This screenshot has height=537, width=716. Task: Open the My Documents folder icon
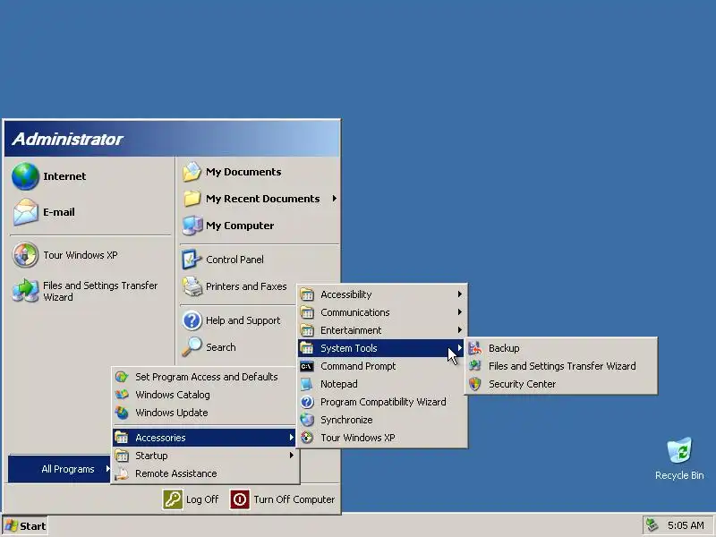click(192, 172)
